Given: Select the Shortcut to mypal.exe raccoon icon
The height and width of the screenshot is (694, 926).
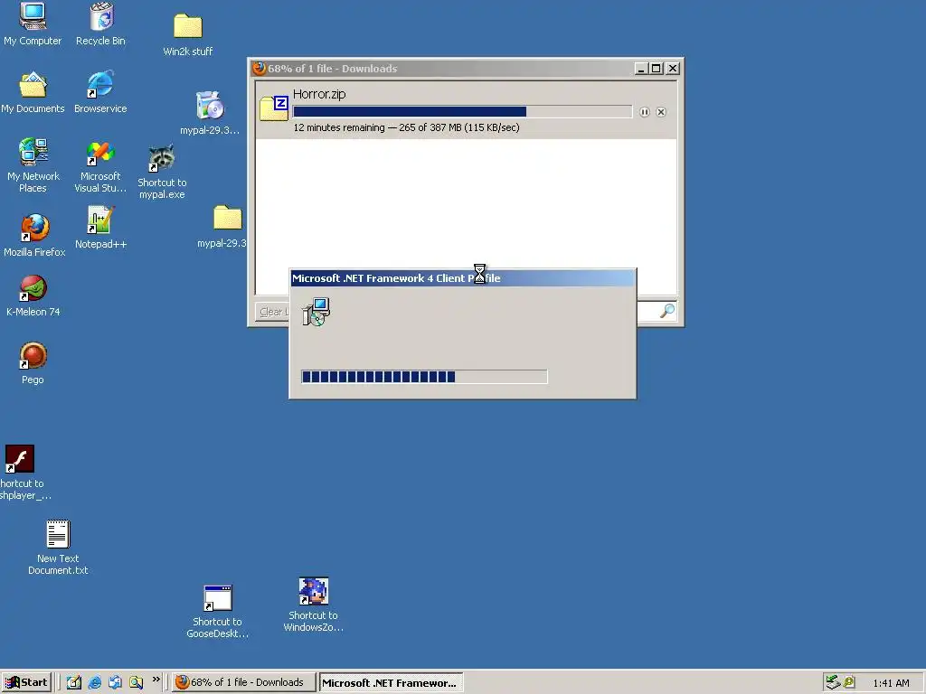Looking at the screenshot, I should [x=162, y=171].
